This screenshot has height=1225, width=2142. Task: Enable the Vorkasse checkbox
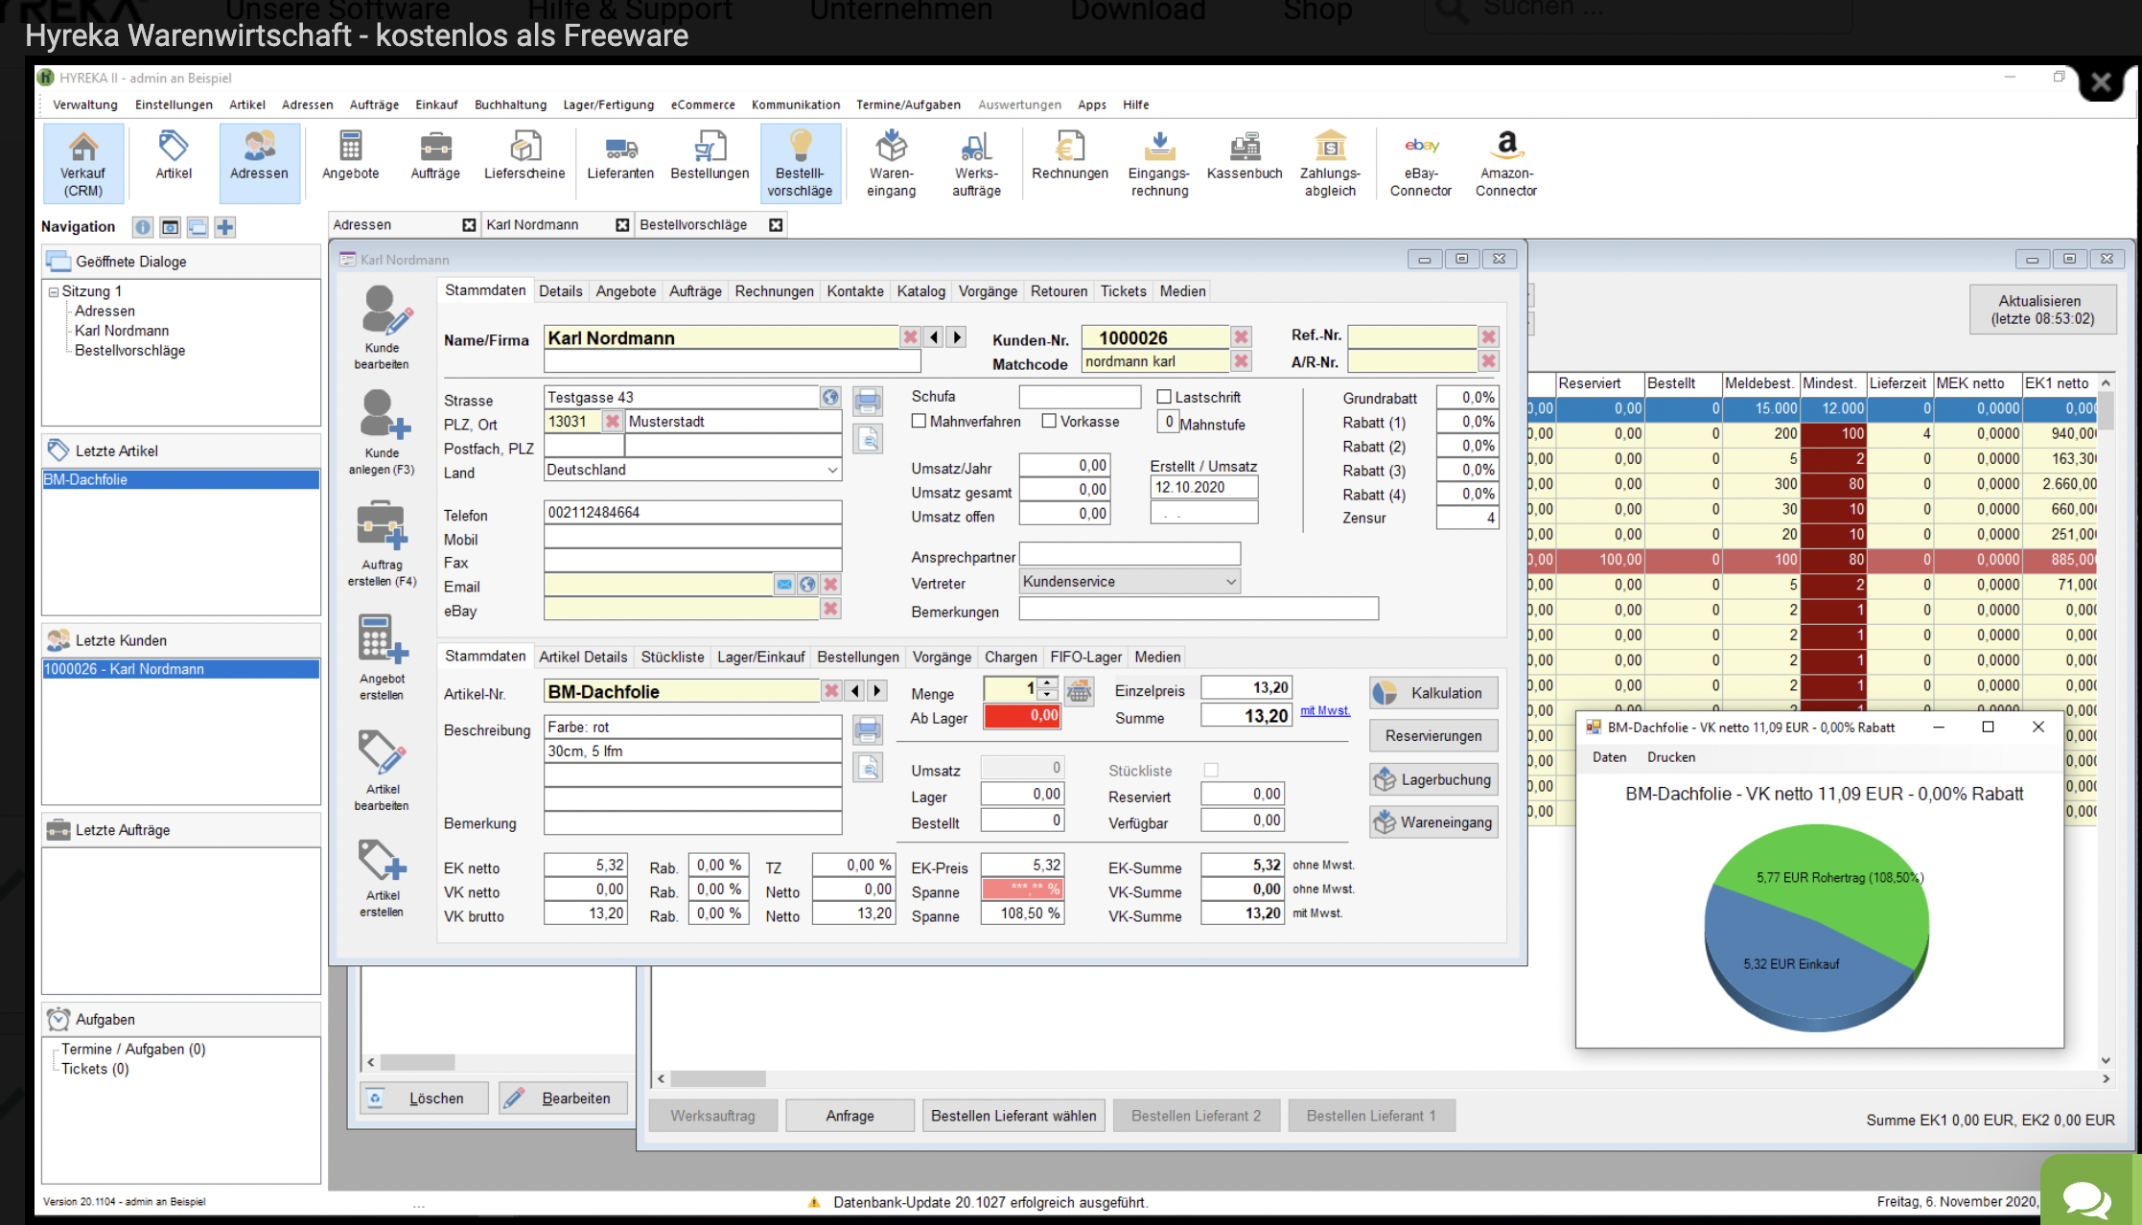tap(1048, 421)
